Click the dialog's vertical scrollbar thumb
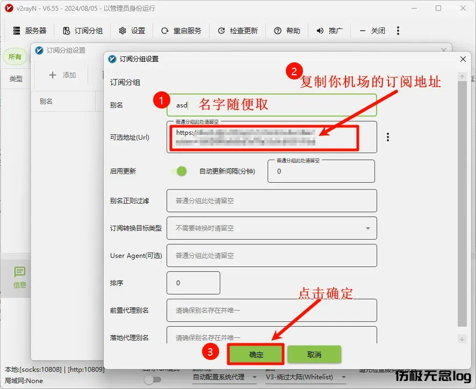476x389 pixels. 462,204
